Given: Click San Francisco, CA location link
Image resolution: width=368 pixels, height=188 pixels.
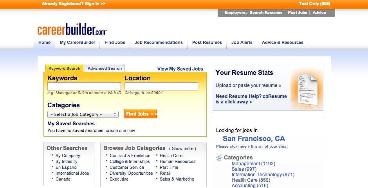Looking at the screenshot, I should click(254, 139).
